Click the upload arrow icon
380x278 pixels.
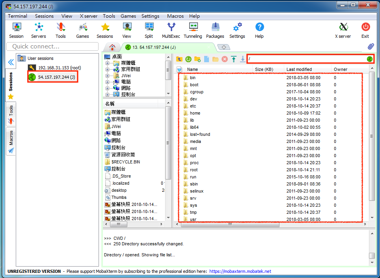pos(234,59)
